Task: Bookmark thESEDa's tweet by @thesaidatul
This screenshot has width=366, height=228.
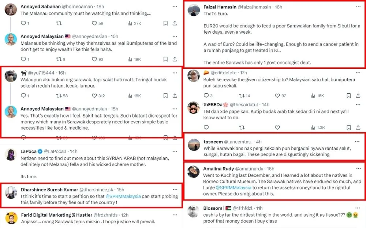Action: [348, 128]
